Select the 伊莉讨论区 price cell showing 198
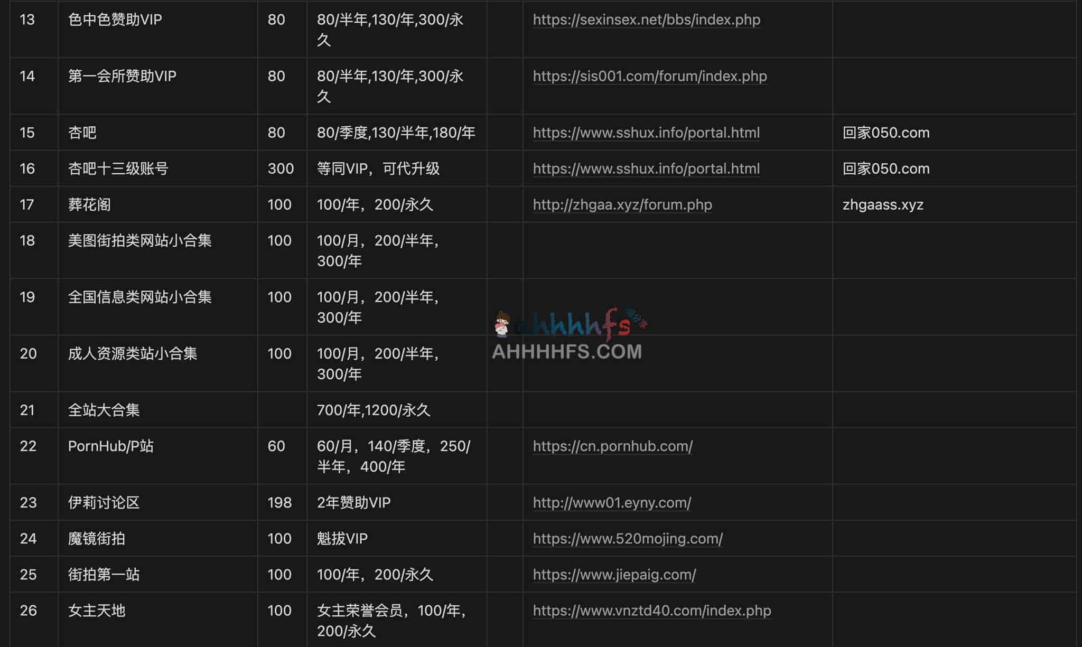1082x647 pixels. (281, 503)
